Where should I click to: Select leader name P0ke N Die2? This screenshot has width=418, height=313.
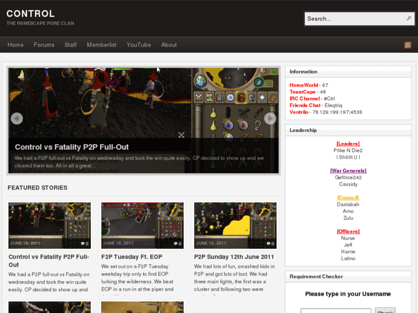click(348, 150)
